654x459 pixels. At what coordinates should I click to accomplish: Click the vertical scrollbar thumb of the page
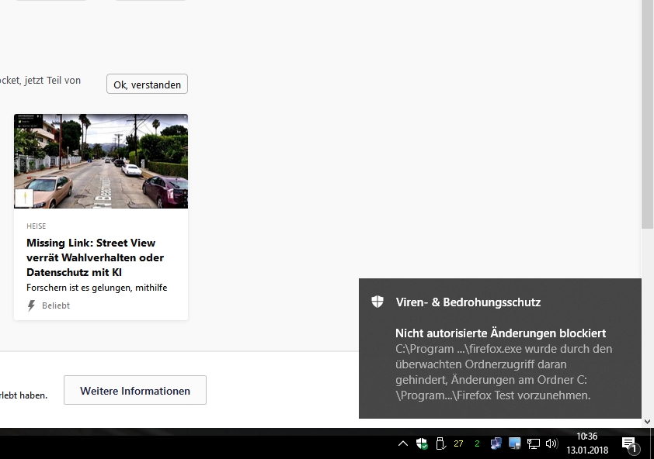(x=647, y=114)
